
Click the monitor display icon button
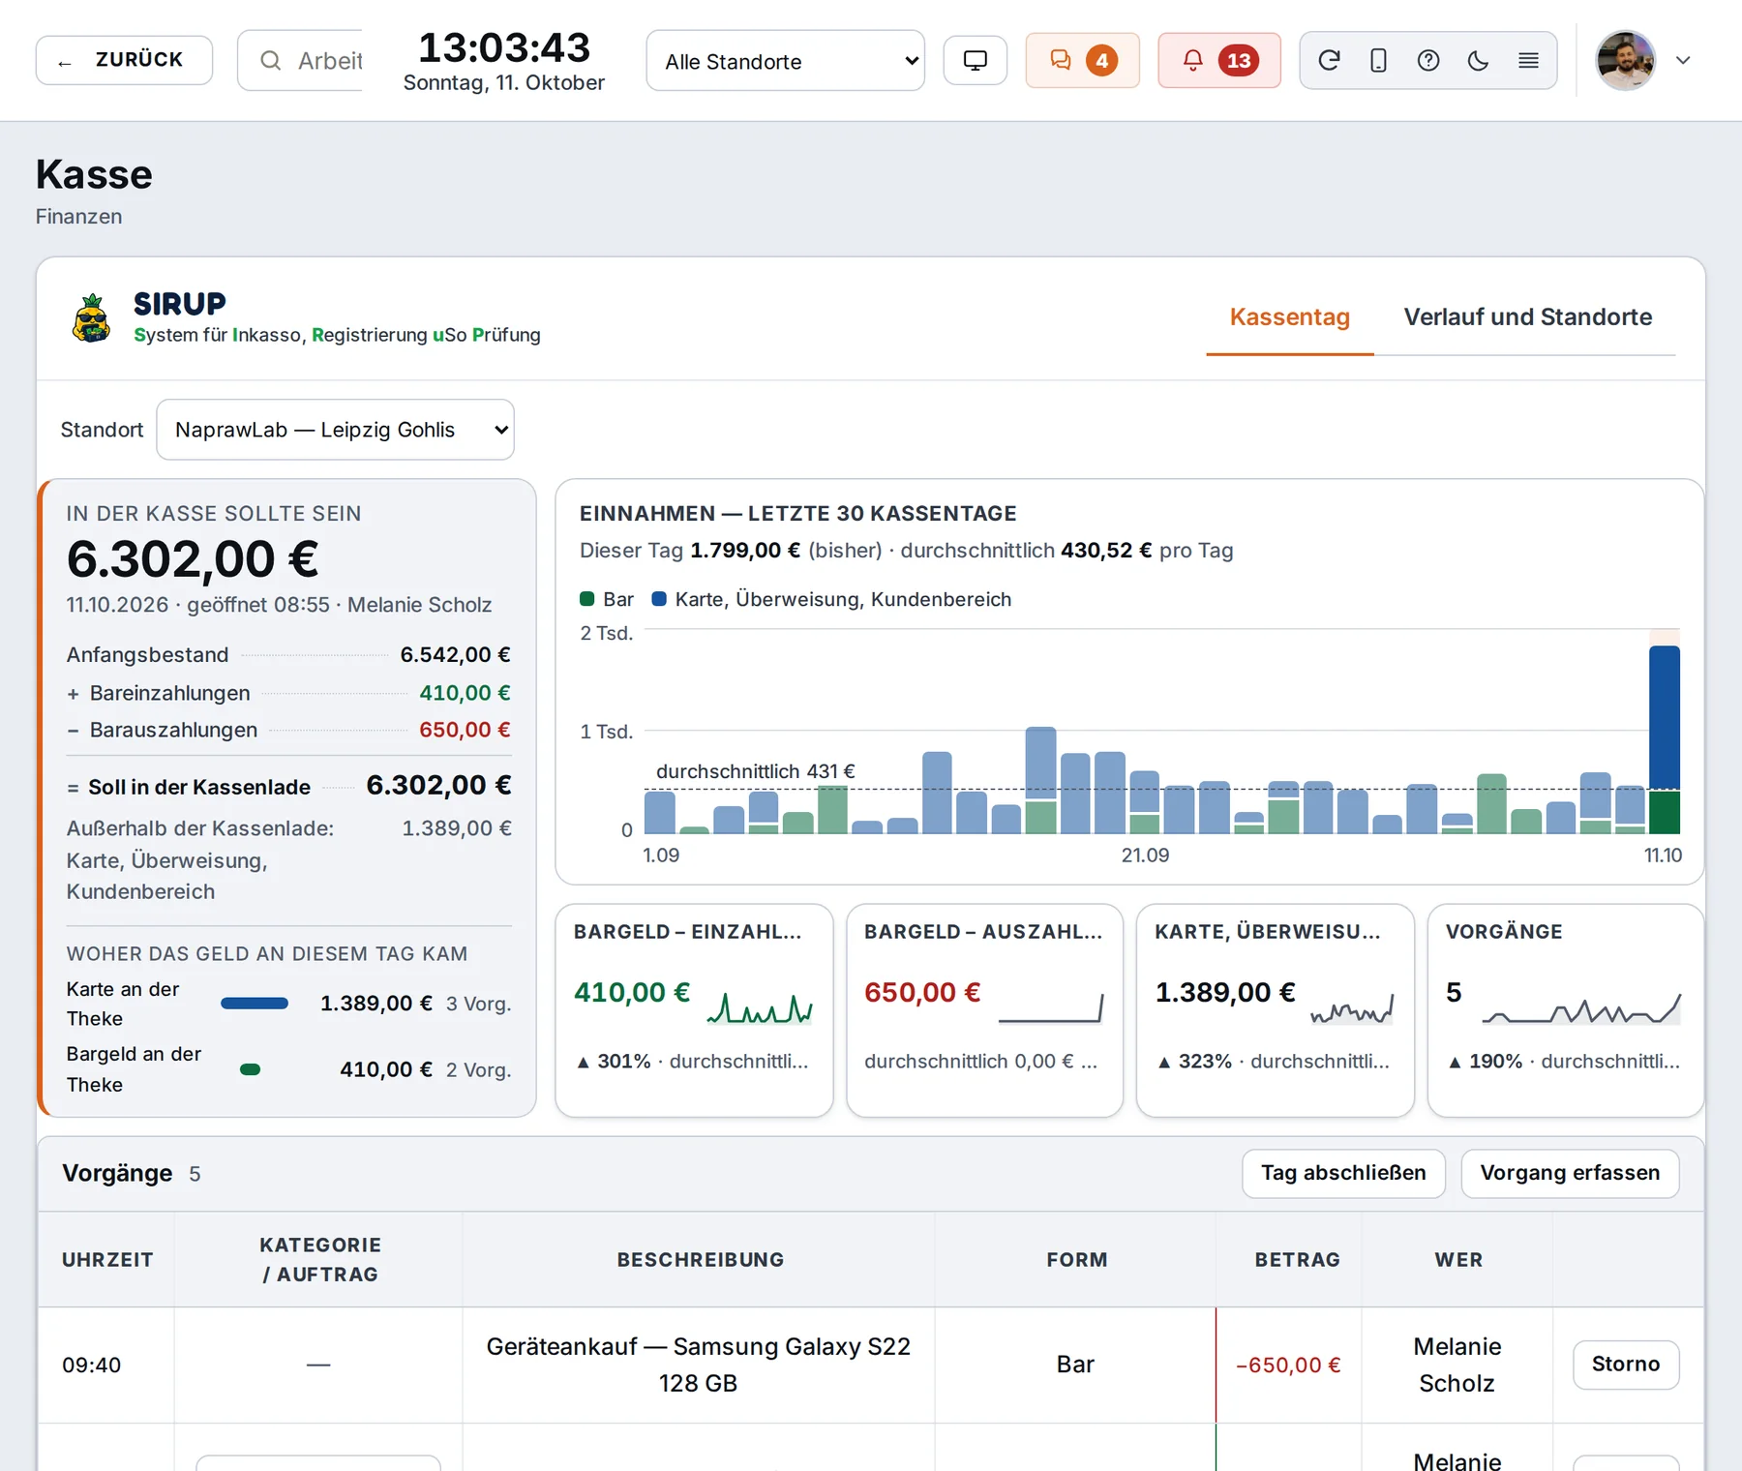pos(975,61)
